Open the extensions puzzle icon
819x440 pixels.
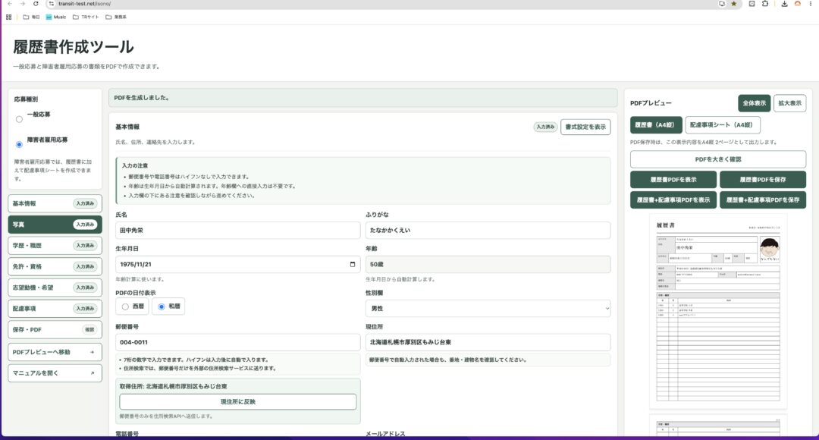point(765,4)
